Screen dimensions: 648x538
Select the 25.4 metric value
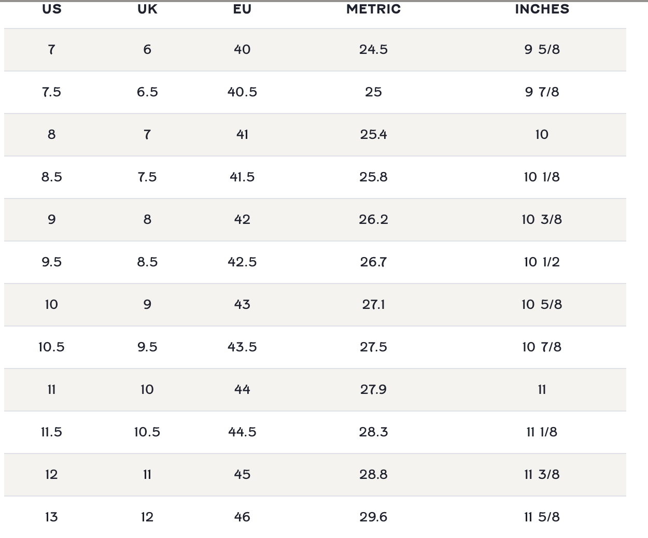373,135
